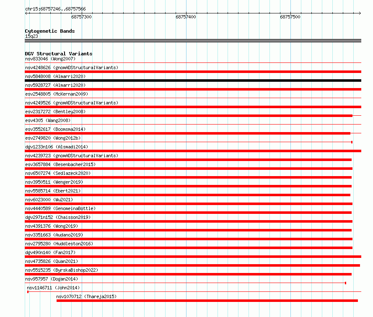The width and height of the screenshot is (373, 317).
Task: Select variant nsv4391376 (Wong2019)
Action: coord(52,226)
